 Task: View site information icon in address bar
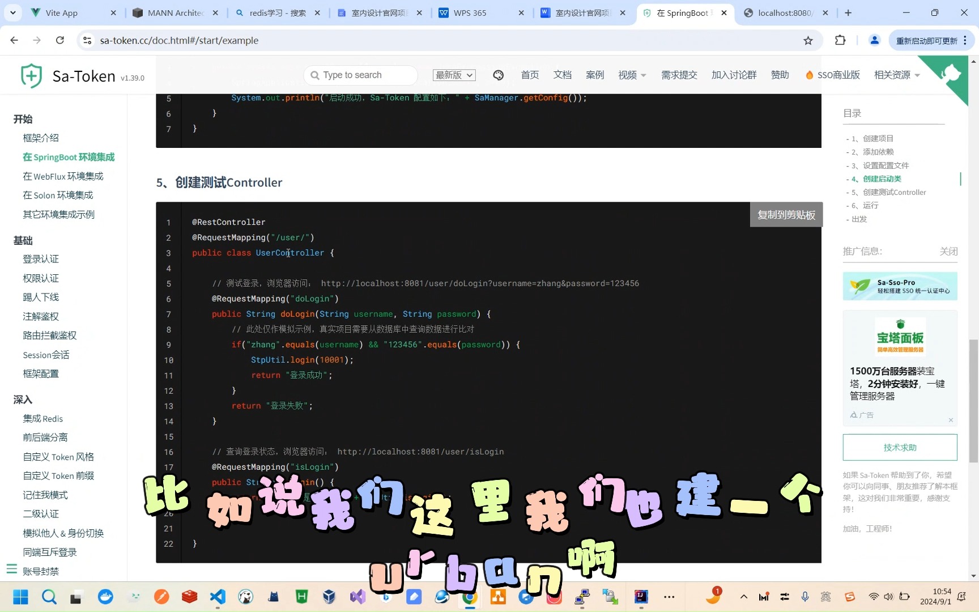pyautogui.click(x=87, y=40)
